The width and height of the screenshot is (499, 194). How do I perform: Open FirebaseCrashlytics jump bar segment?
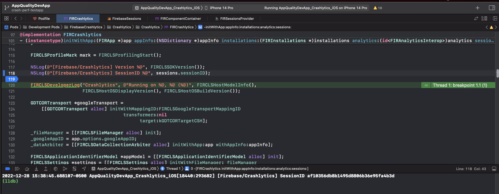pos(83,27)
